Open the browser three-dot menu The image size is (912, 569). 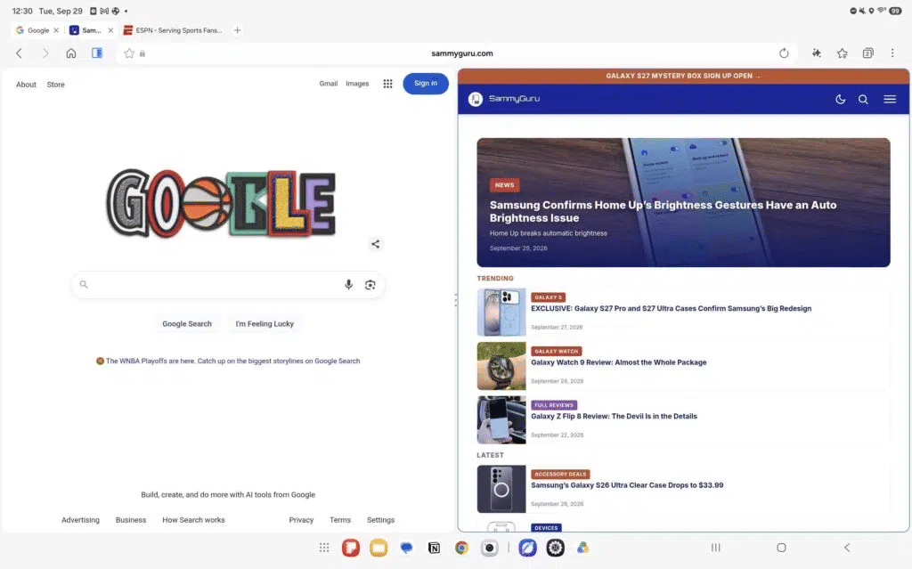(892, 53)
